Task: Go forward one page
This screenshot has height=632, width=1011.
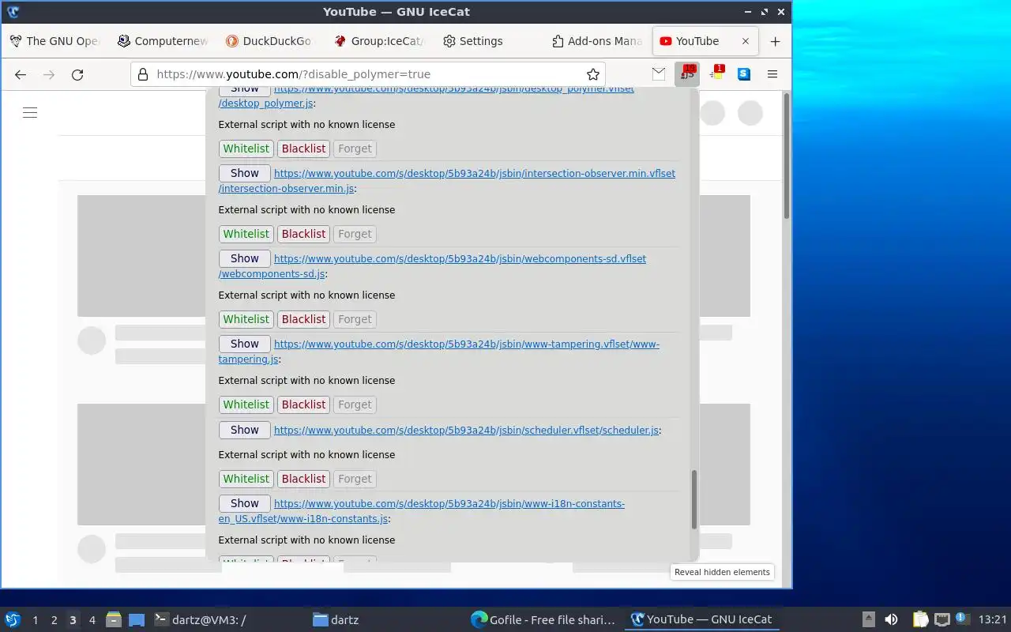Action: pos(49,74)
